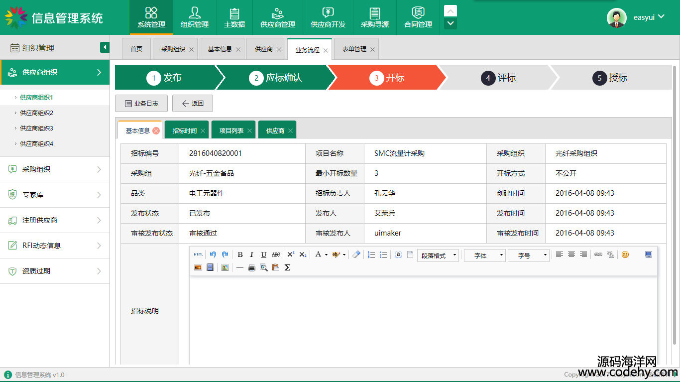Open the 系统管理 module
Viewport: 680px width, 382px height.
151,17
